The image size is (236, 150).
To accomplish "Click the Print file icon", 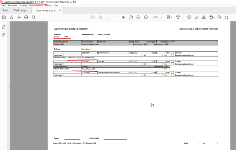I will [26, 17].
